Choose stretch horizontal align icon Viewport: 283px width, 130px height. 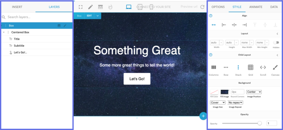(214, 25)
